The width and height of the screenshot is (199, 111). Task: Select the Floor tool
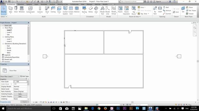(x=59, y=10)
